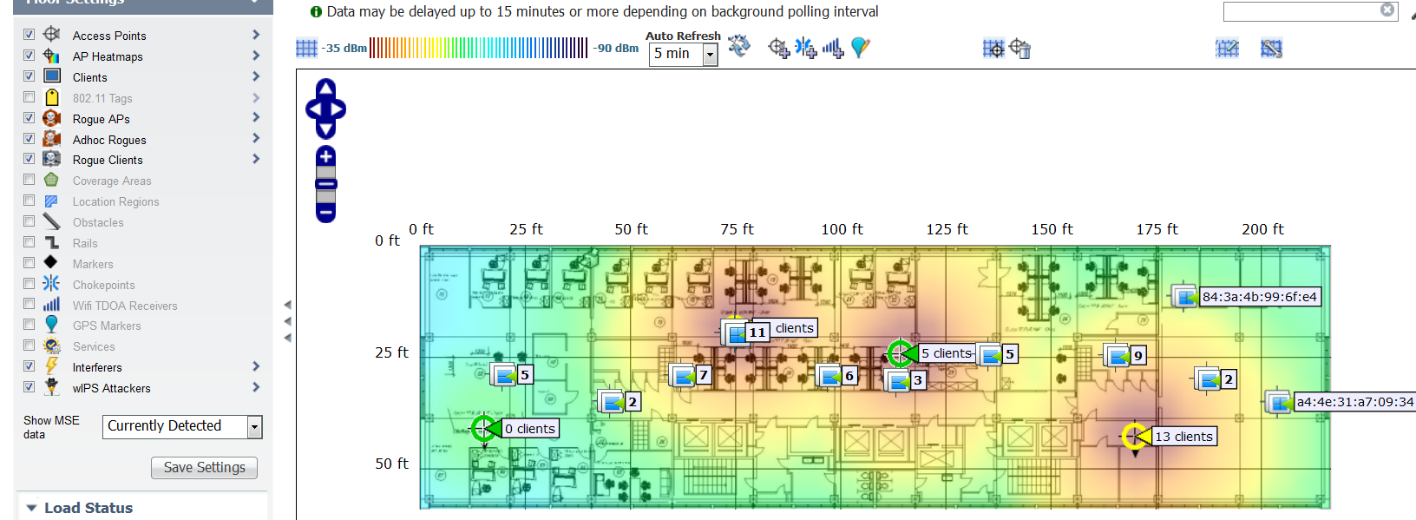Viewport: 1416px width, 520px height.
Task: Click the blue pan arrows map control
Action: [x=325, y=109]
